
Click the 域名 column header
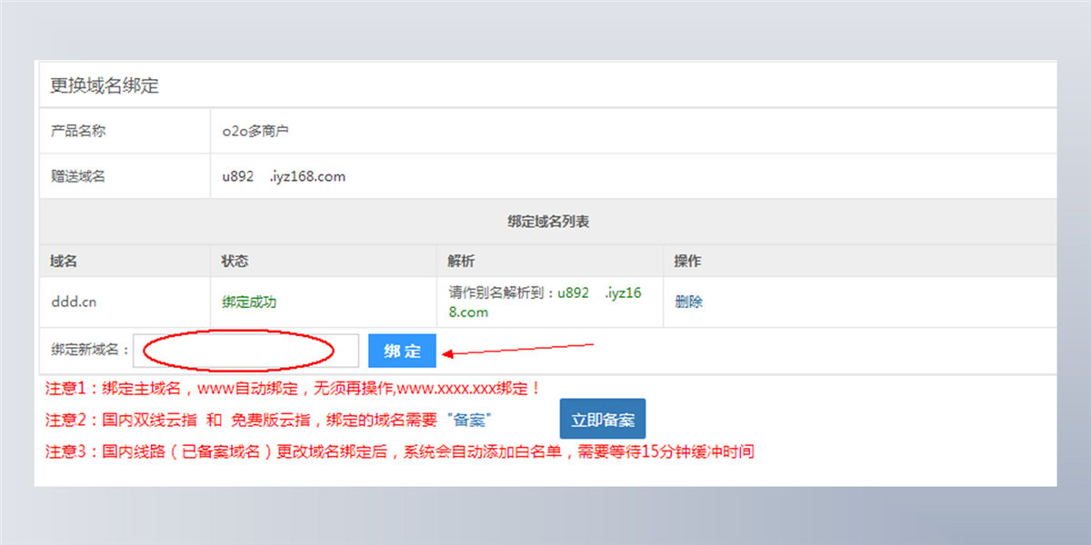pos(60,261)
